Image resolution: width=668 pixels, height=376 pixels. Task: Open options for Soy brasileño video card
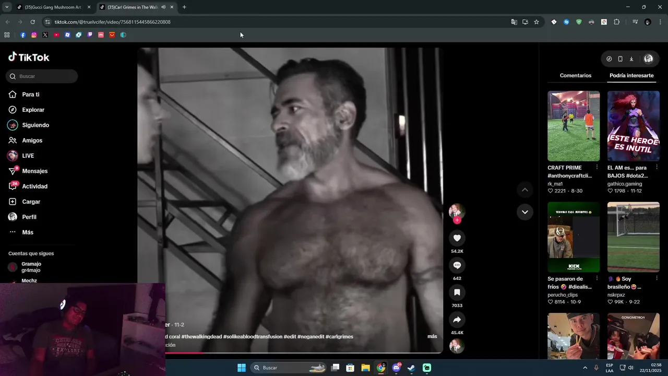coord(657,278)
